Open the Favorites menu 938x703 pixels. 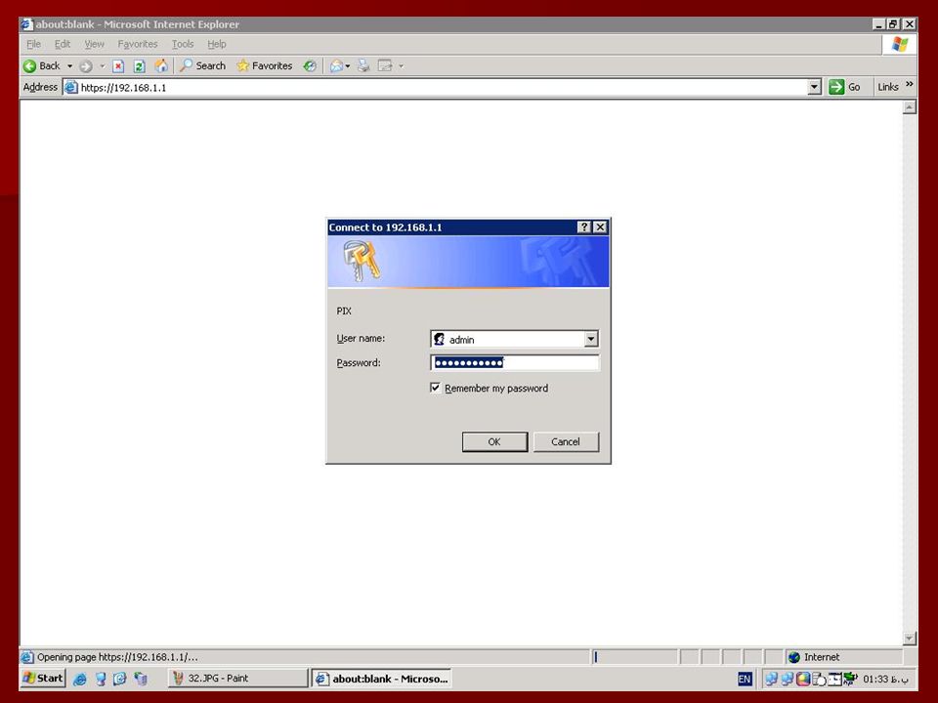[x=138, y=44]
